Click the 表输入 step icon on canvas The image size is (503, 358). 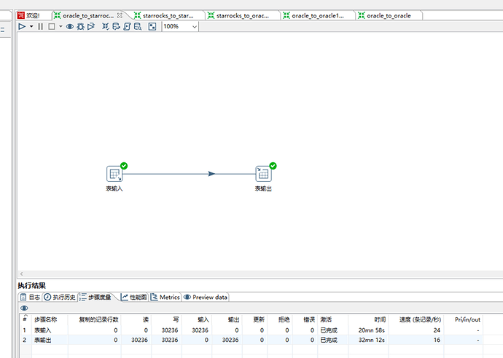(x=114, y=174)
